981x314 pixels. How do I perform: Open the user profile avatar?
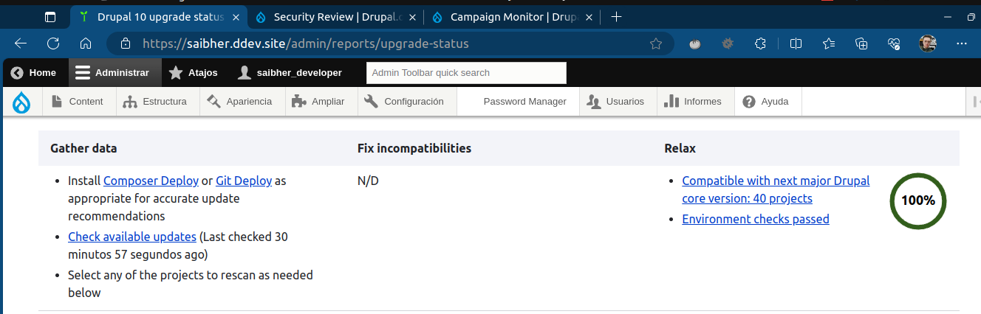[x=928, y=43]
